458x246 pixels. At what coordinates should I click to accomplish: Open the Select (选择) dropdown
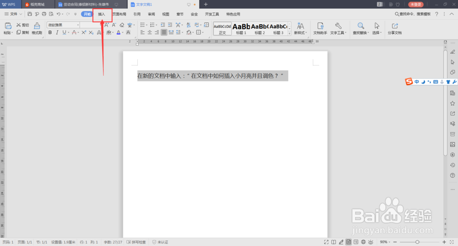pyautogui.click(x=377, y=32)
